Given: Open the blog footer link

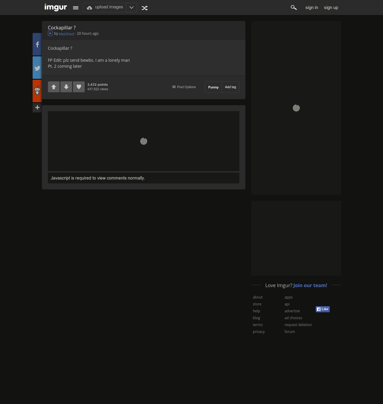Looking at the screenshot, I should point(256,318).
